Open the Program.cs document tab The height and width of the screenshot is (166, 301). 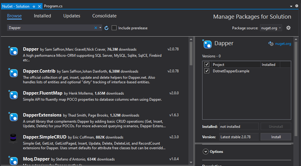pos(53,6)
